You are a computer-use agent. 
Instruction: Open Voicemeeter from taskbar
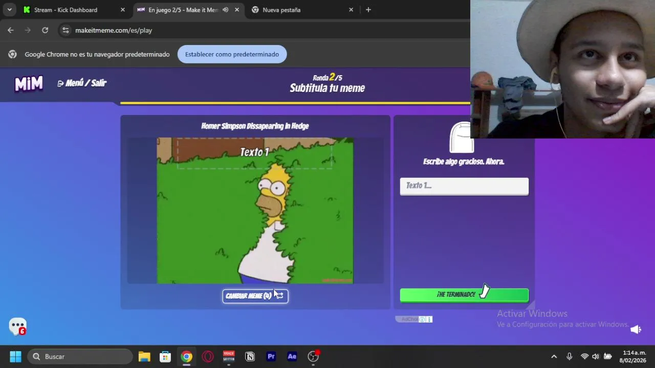point(229,356)
